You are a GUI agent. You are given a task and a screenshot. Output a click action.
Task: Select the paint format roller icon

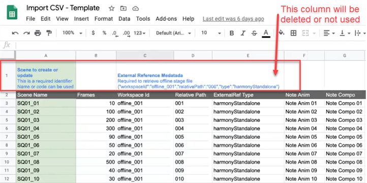(x=49, y=33)
